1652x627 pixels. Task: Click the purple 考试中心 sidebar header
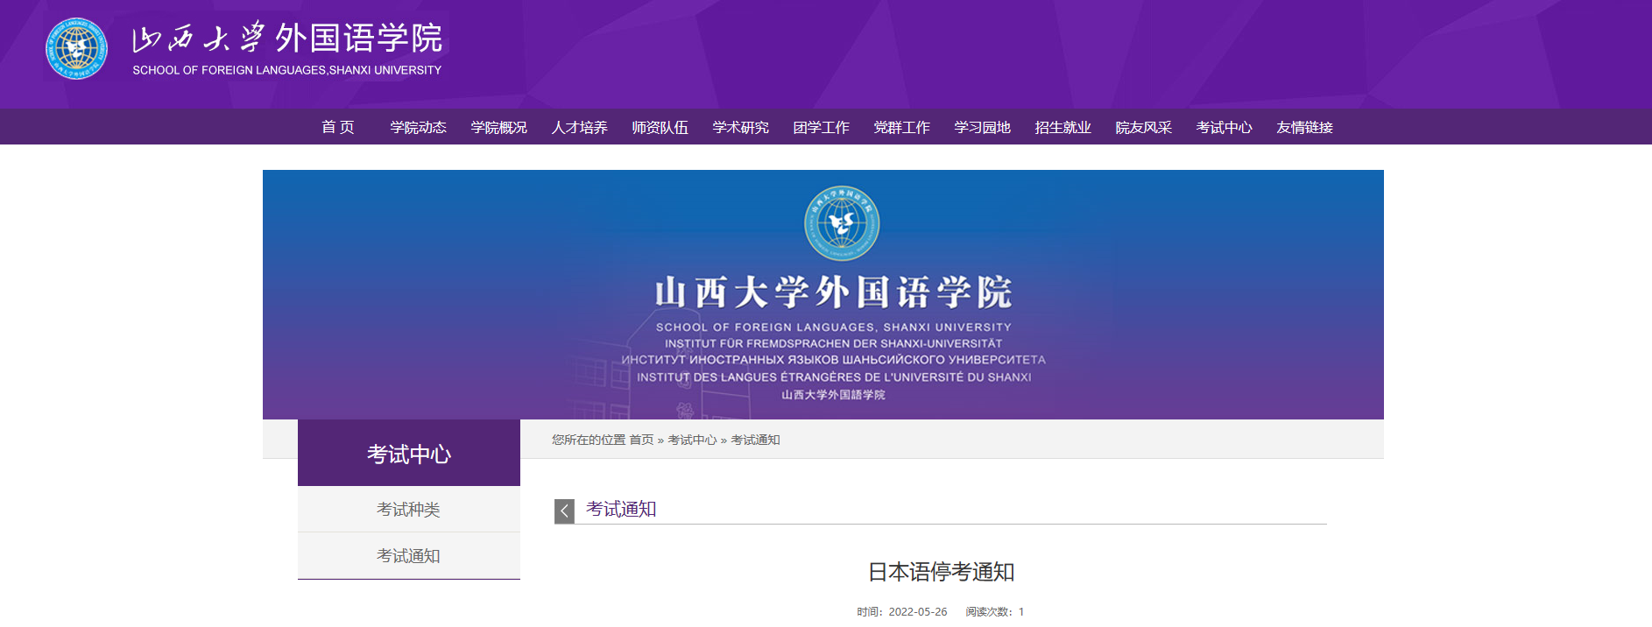(409, 453)
